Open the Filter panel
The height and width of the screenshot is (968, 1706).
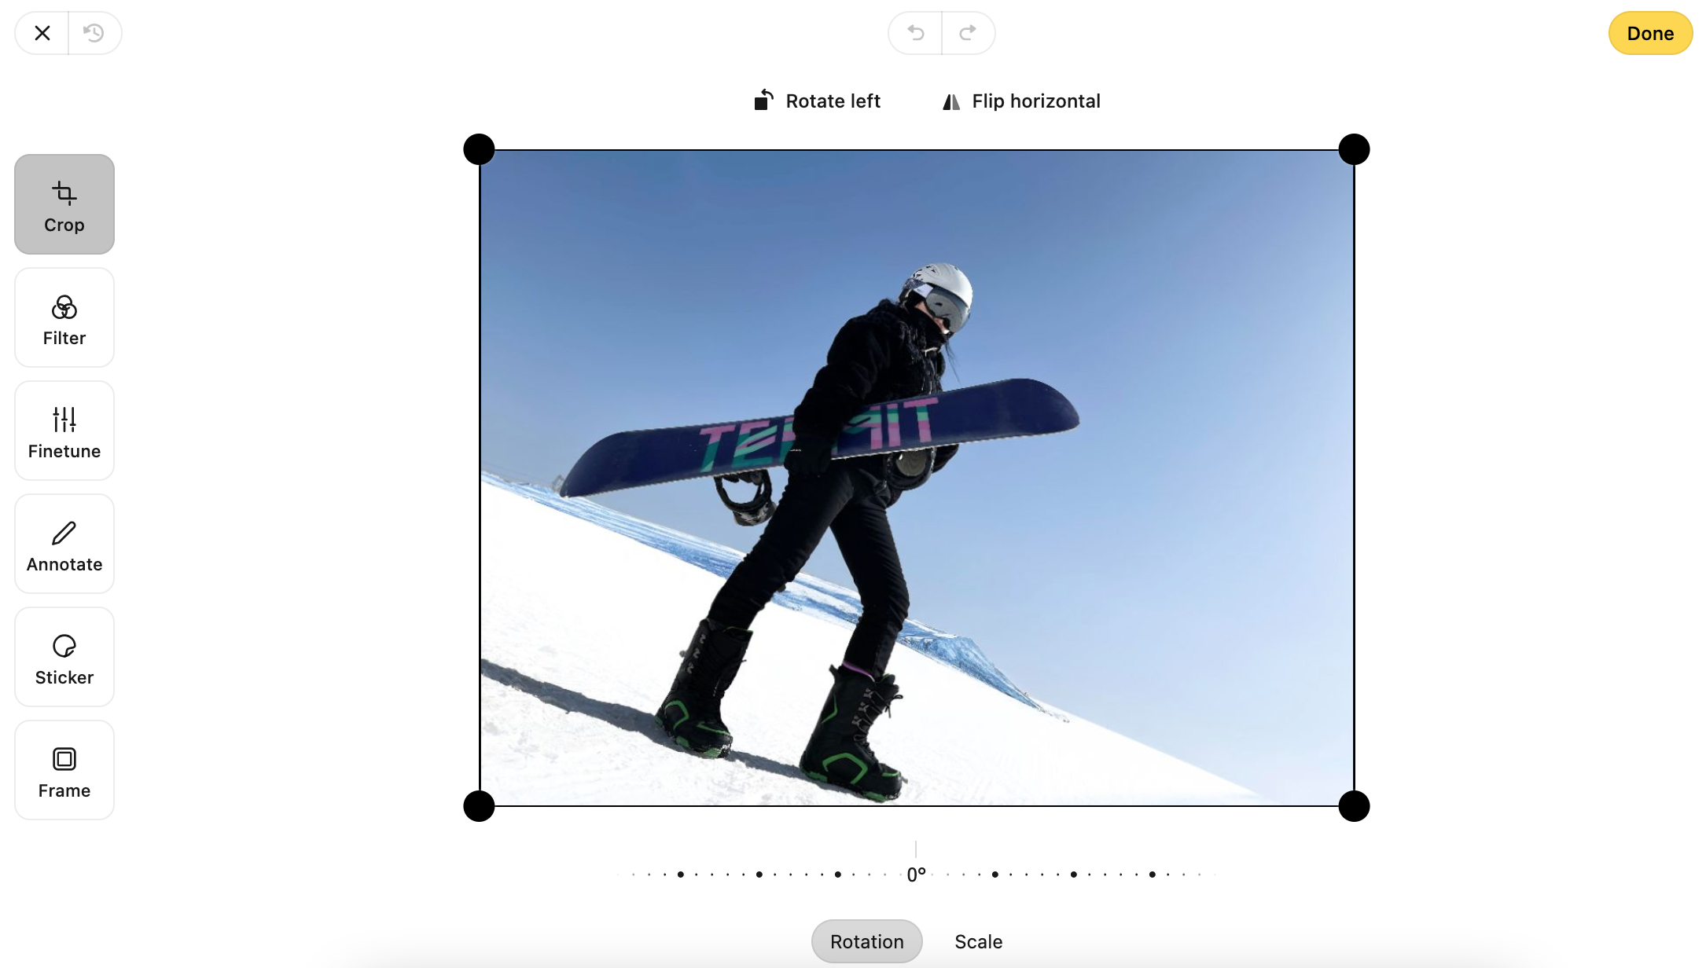(64, 317)
